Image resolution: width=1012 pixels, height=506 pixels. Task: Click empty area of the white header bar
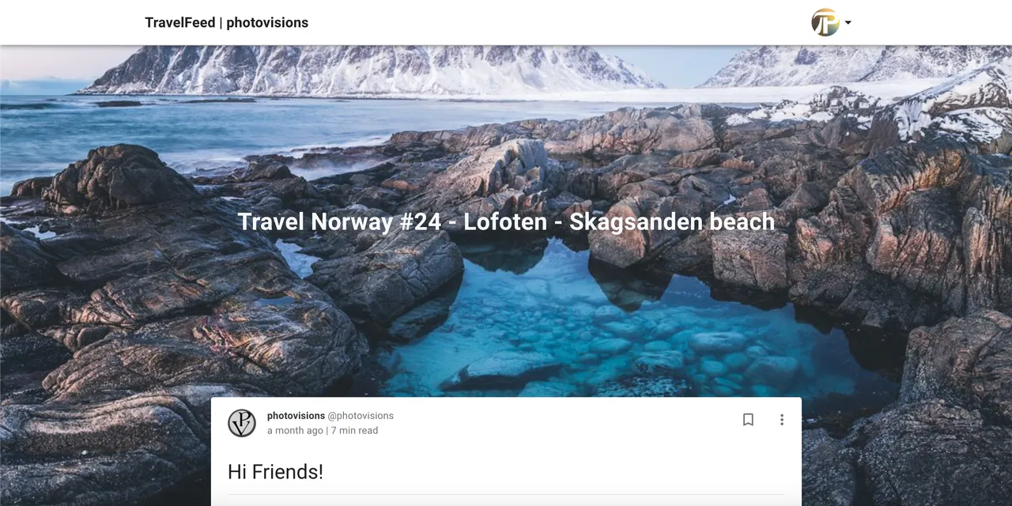[553, 22]
